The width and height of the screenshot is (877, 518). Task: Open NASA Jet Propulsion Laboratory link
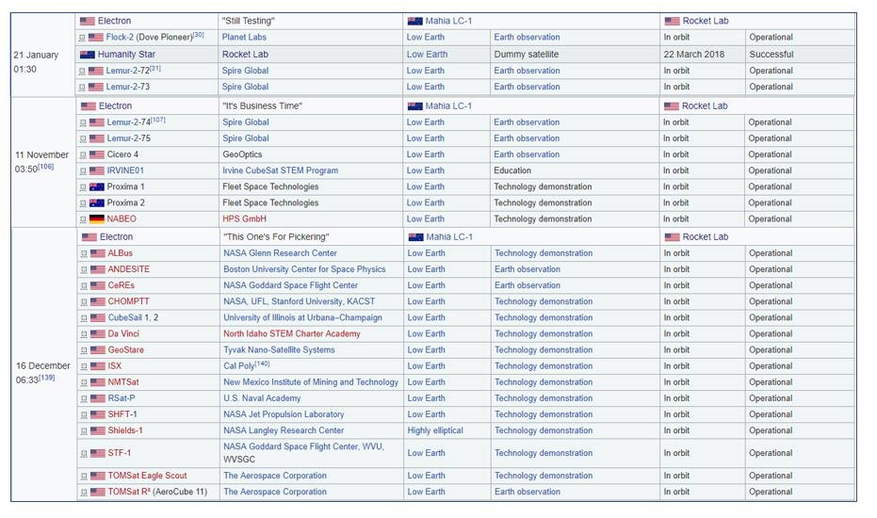point(284,415)
